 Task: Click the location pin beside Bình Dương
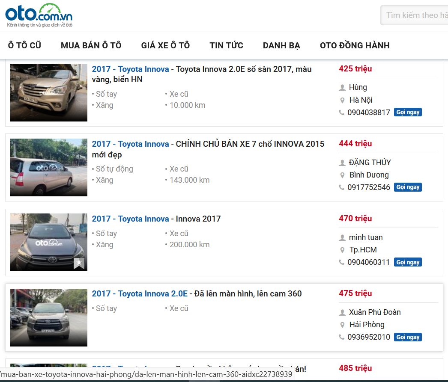pyautogui.click(x=342, y=175)
